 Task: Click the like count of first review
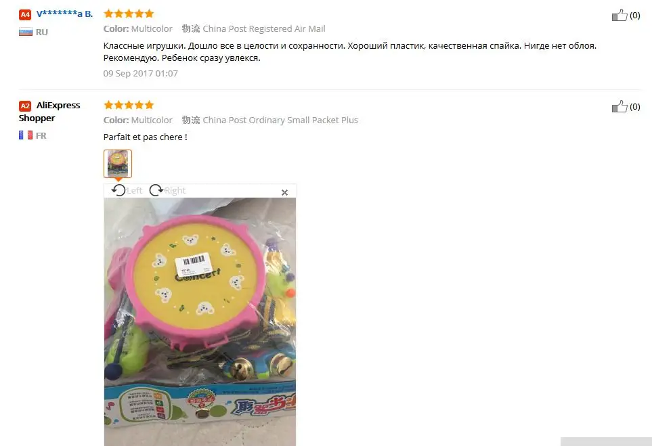click(x=634, y=16)
